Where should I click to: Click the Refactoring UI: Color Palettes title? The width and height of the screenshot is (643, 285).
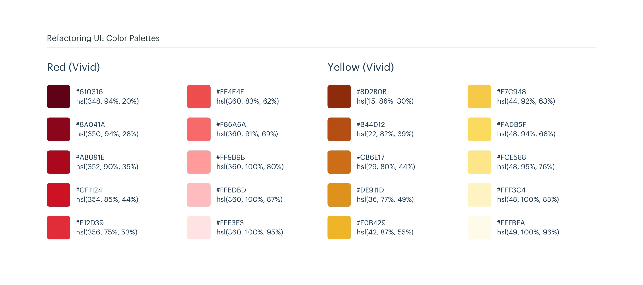[x=103, y=38]
